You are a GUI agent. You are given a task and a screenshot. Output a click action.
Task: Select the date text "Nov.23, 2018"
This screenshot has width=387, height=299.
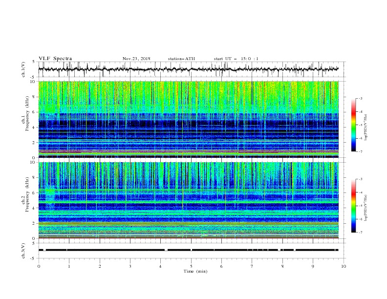coord(136,59)
